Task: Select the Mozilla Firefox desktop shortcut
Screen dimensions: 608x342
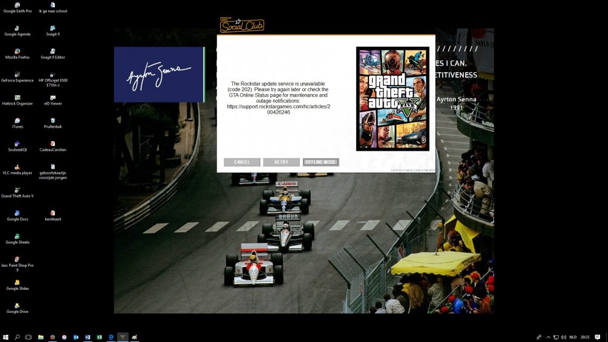Action: click(18, 54)
